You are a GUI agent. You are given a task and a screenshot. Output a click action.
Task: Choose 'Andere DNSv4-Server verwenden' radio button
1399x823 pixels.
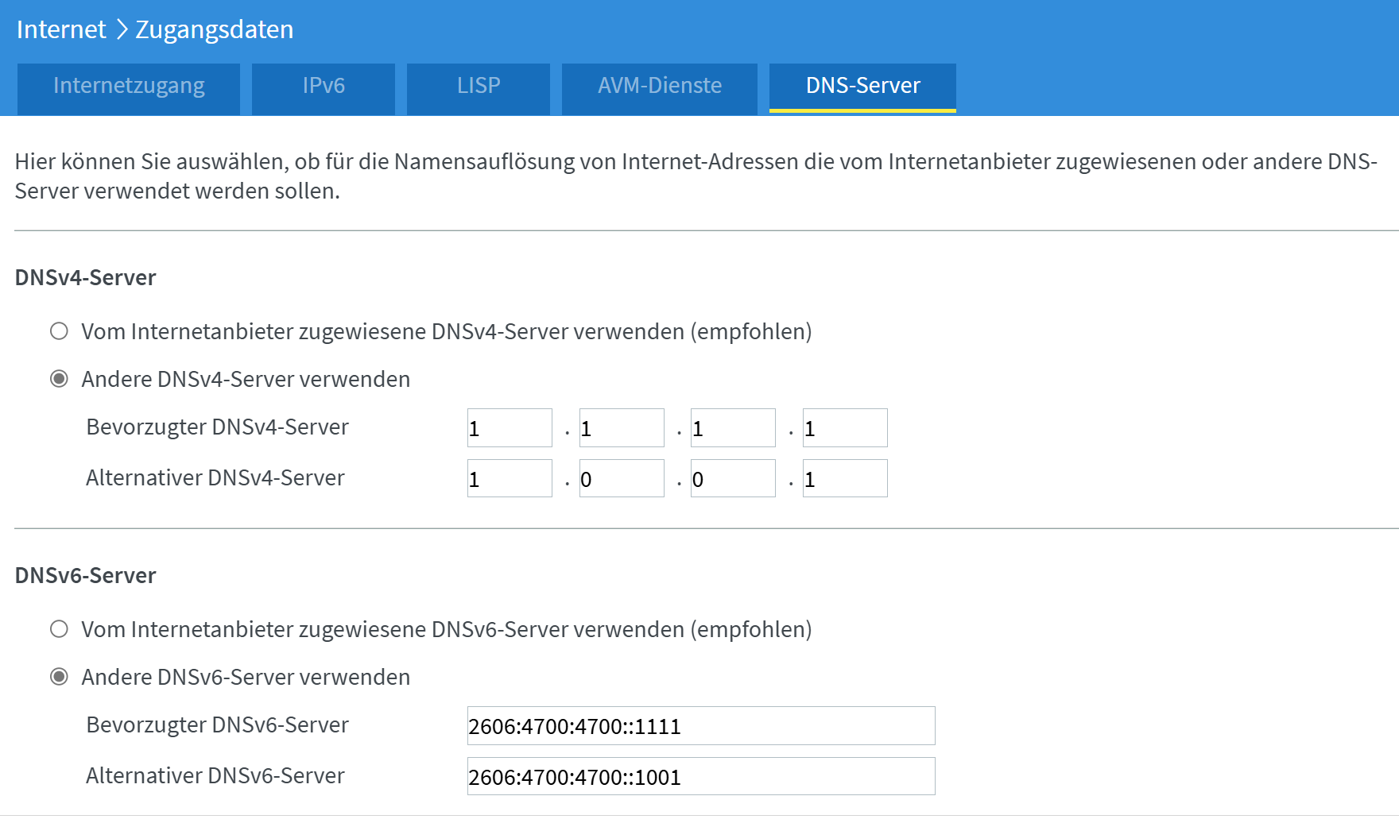tap(60, 379)
